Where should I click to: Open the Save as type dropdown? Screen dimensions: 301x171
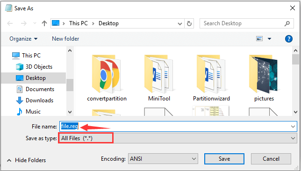click(178, 138)
